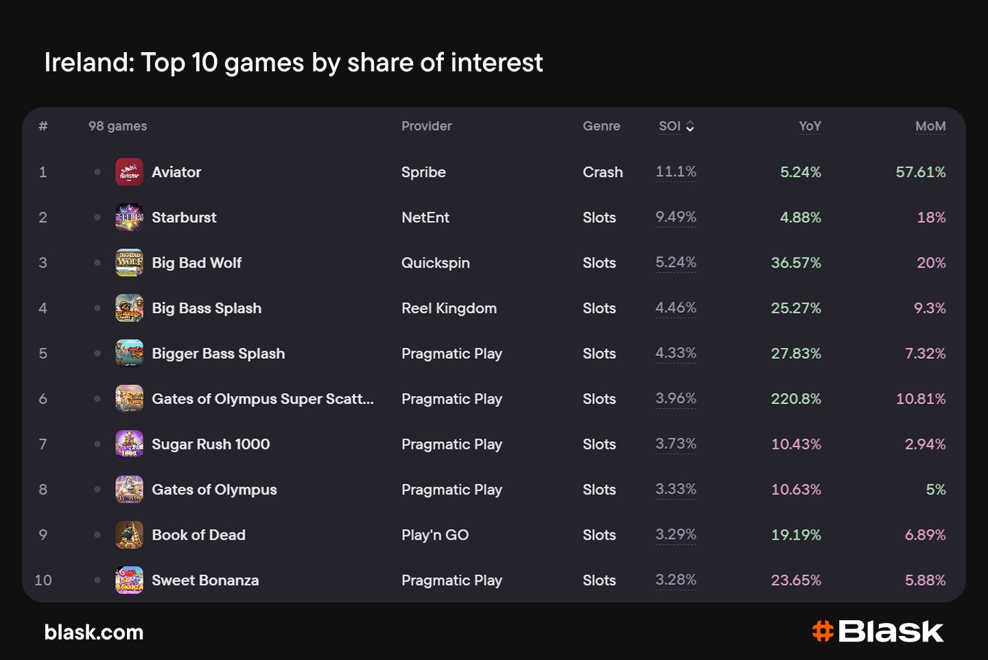Click the Big Bad Wolf title

[x=197, y=263]
